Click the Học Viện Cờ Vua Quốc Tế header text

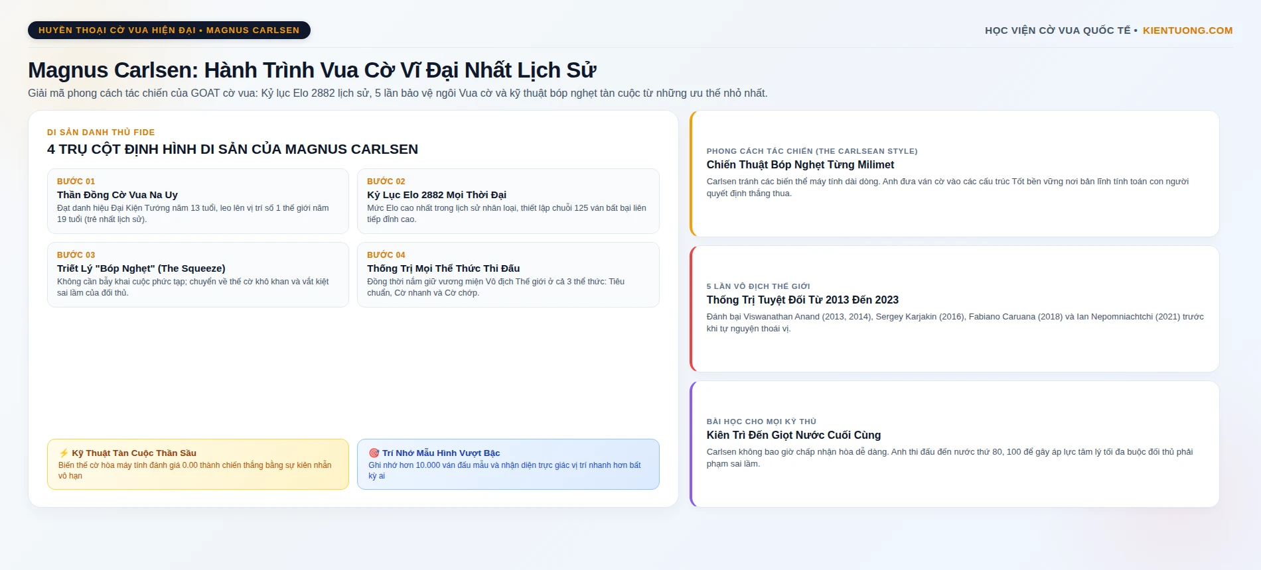tap(1058, 30)
